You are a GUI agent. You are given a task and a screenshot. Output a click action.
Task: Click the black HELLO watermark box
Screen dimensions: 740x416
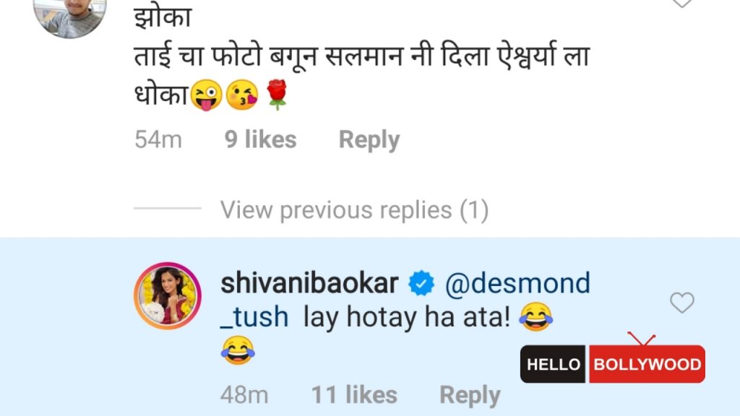[x=553, y=364]
